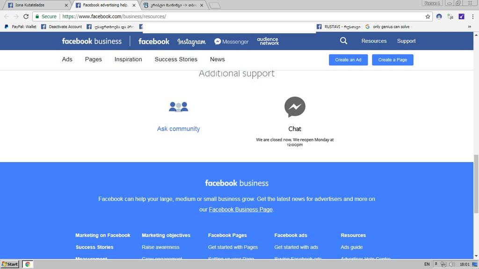Open Success Stories in the top navigation

176,59
